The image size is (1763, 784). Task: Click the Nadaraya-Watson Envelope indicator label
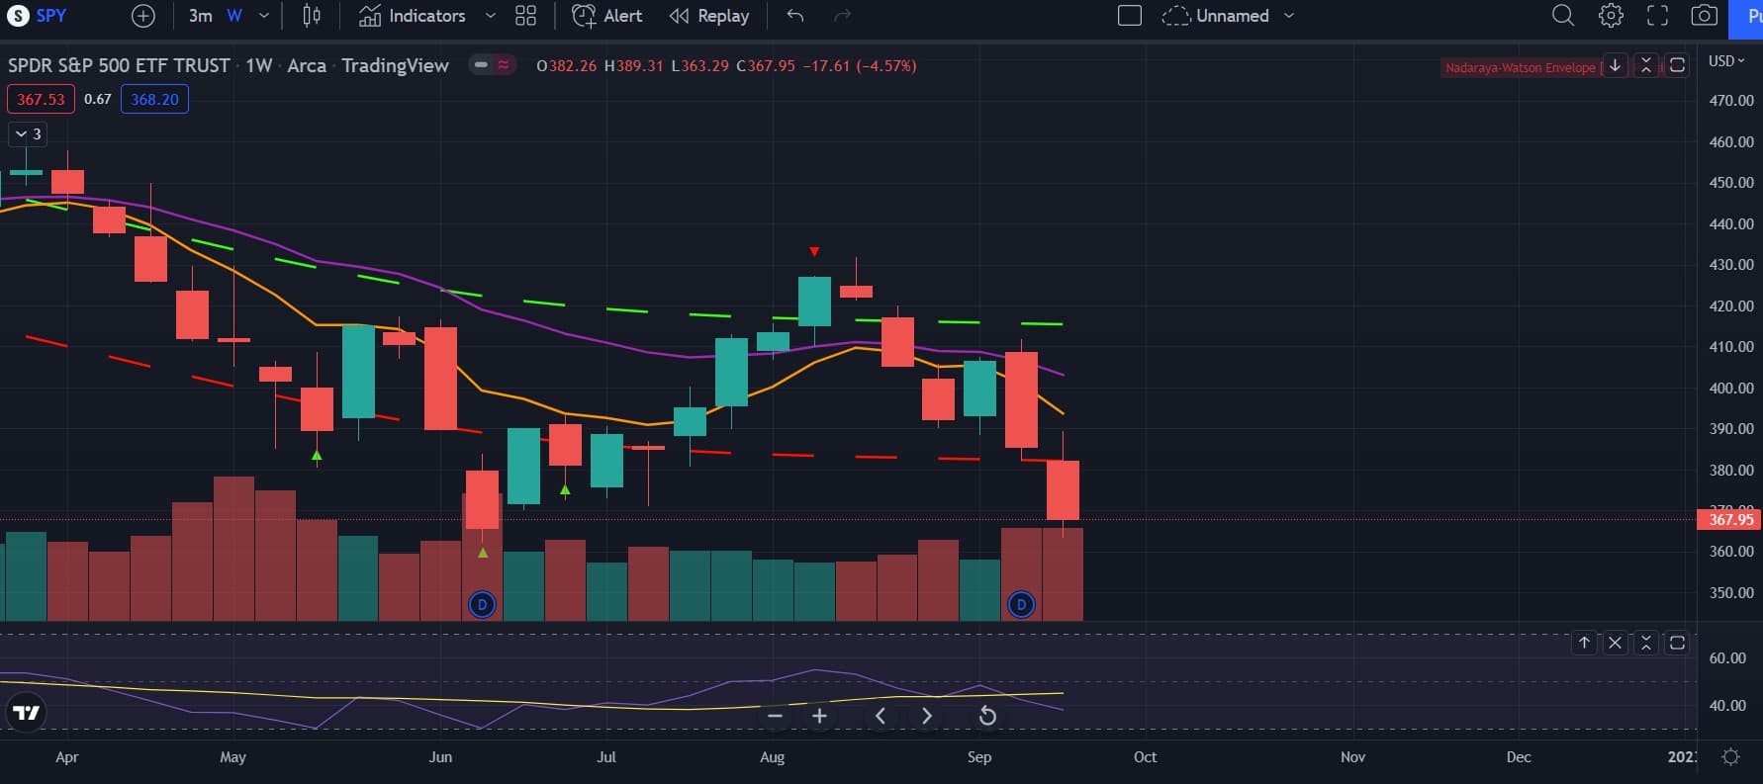[x=1521, y=67]
